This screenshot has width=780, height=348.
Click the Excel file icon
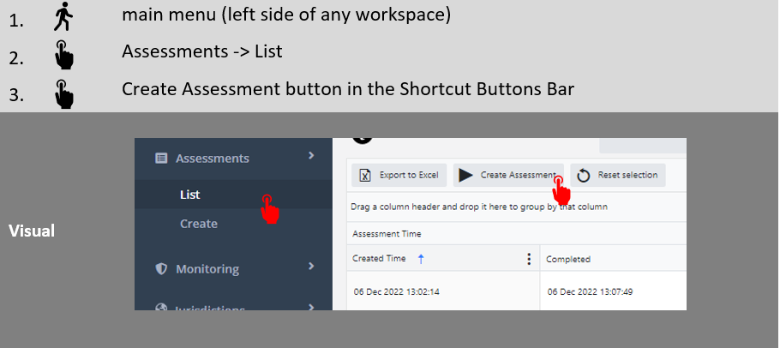tap(364, 176)
